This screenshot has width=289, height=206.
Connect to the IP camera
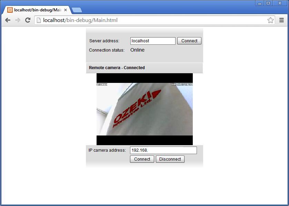pos(142,159)
